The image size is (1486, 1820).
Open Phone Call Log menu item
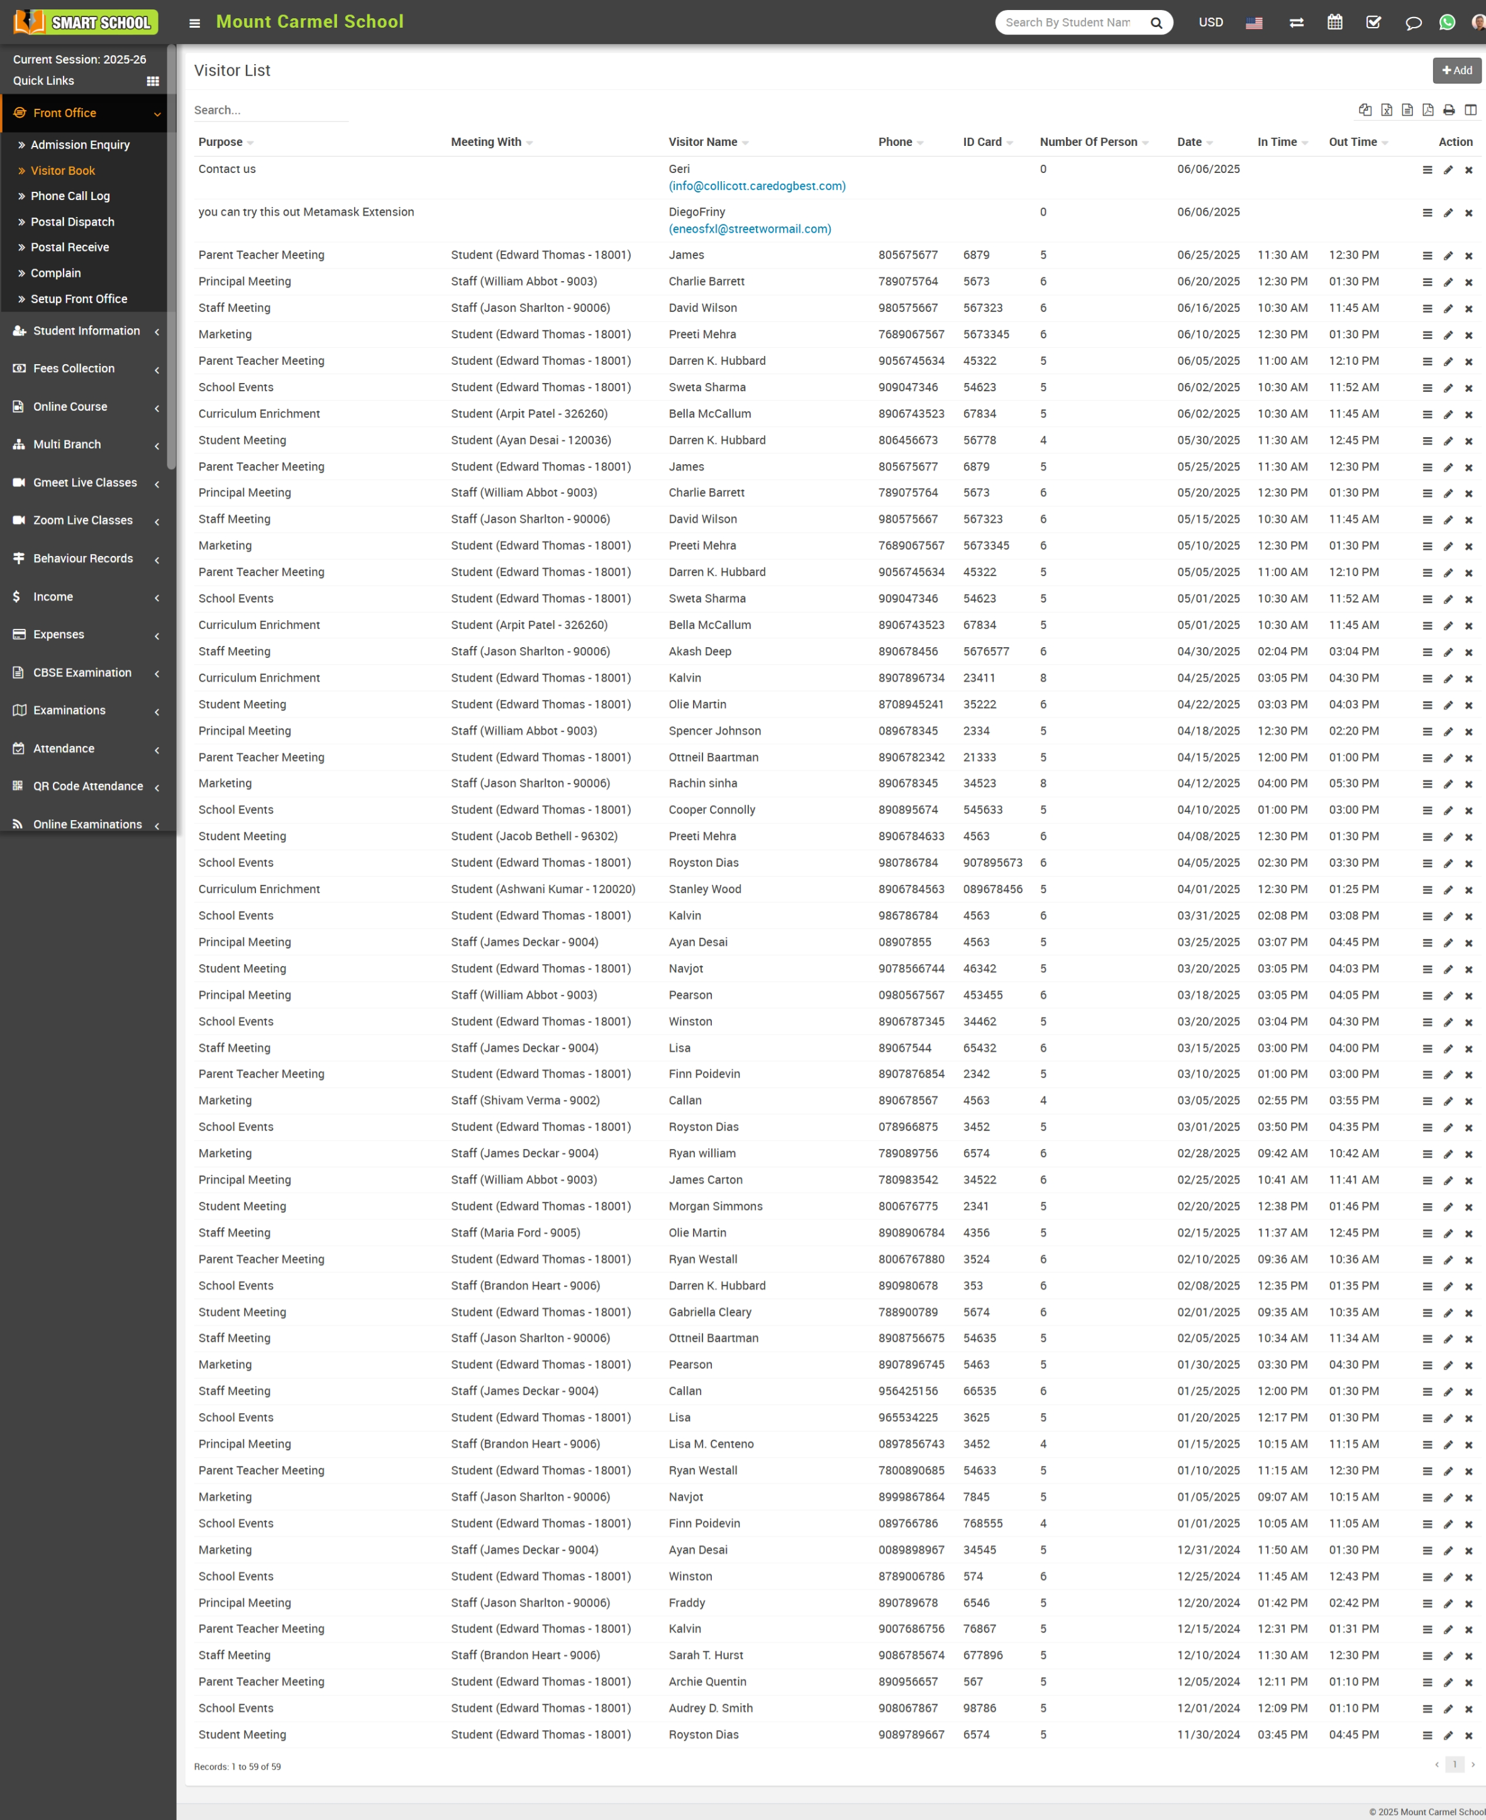[70, 196]
